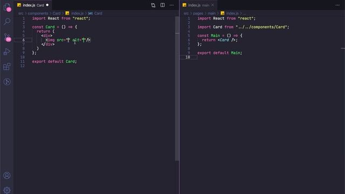Select the index.js main tab
This screenshot has height=194, width=345.
point(198,5)
